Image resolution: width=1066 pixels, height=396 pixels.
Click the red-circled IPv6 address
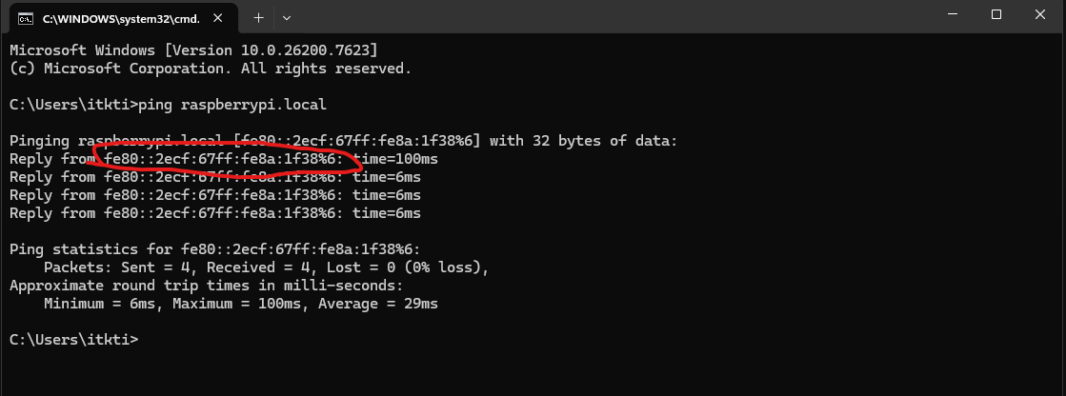pos(225,159)
